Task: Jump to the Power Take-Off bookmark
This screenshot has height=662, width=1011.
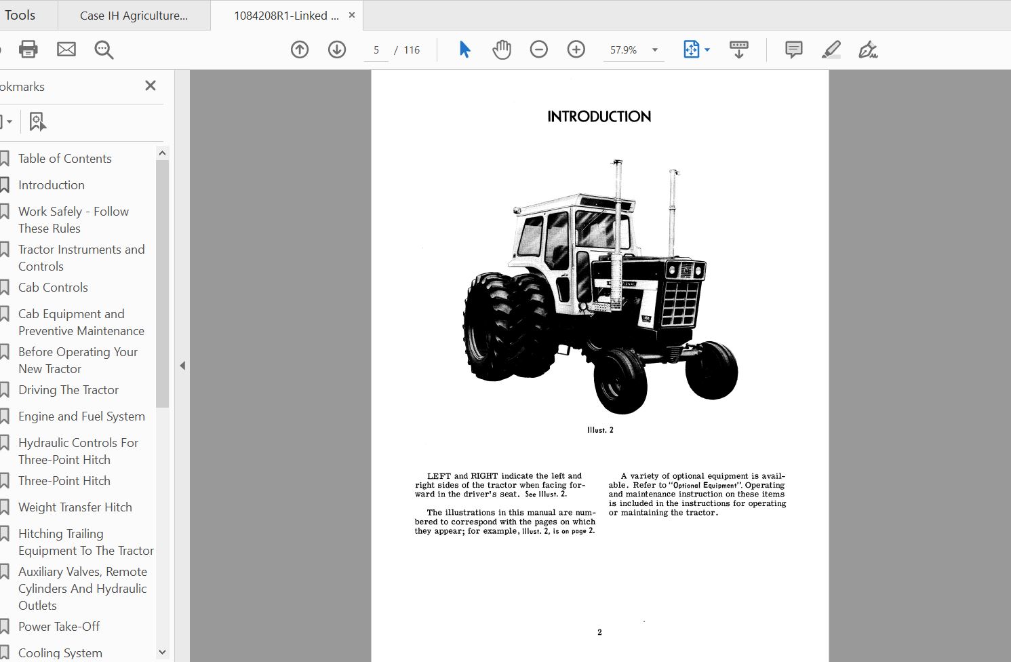Action: click(59, 627)
